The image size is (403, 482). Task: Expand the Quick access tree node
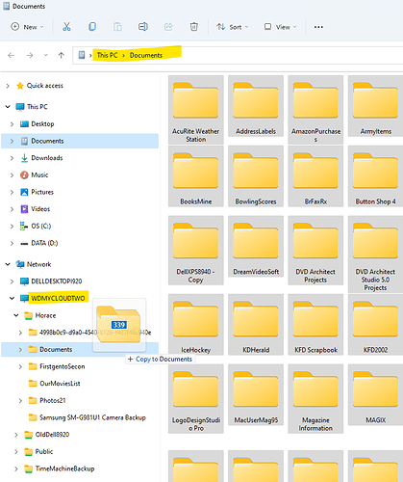point(8,86)
